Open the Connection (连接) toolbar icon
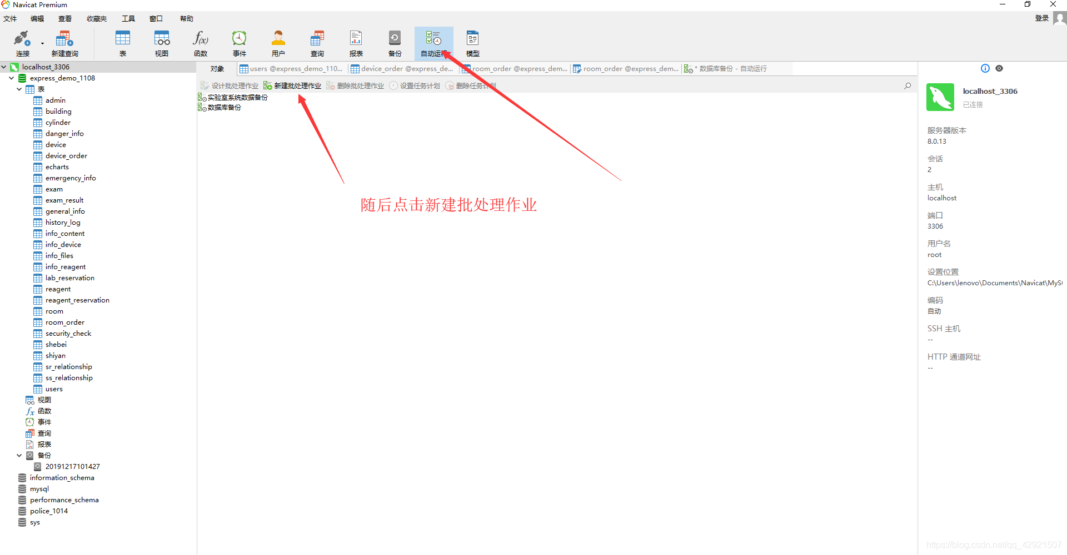Image resolution: width=1067 pixels, height=555 pixels. tap(22, 44)
